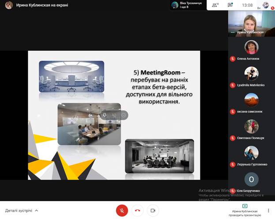Click the Світлана Поліщук name label
Image resolution: width=275 pixels, height=220 pixels.
click(x=251, y=138)
